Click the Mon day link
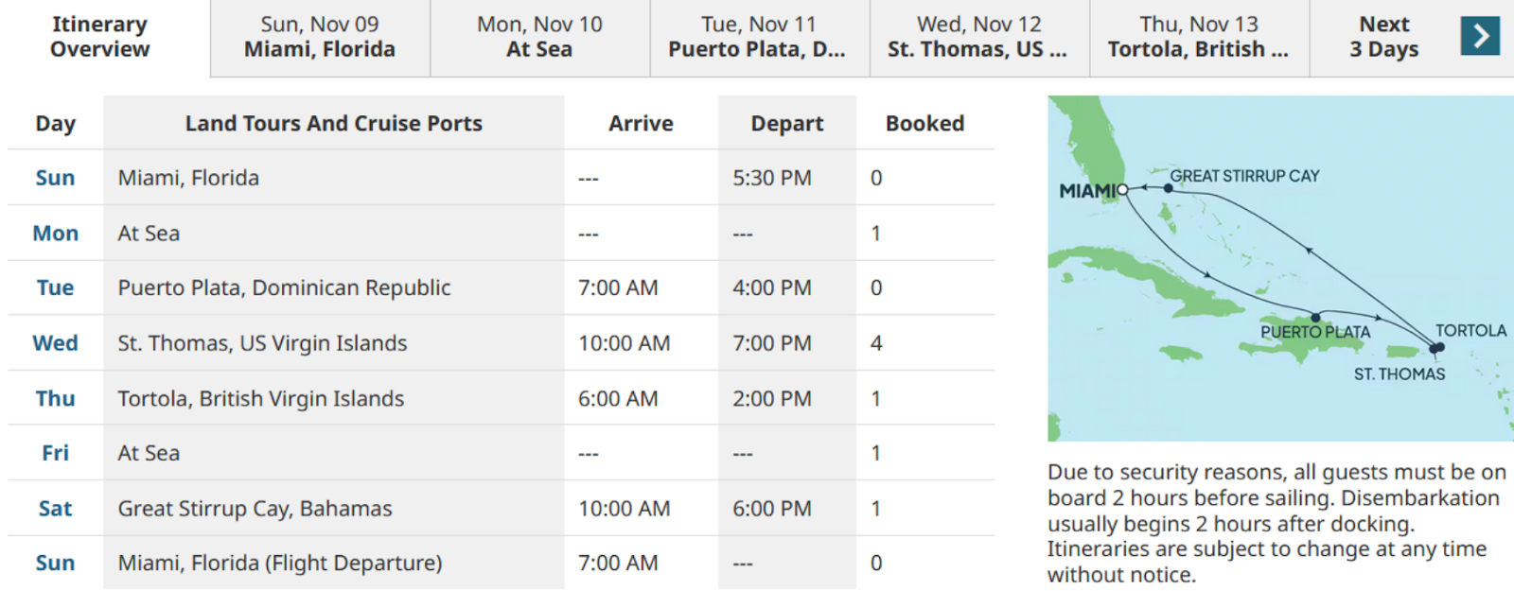This screenshot has width=1514, height=591. [55, 234]
